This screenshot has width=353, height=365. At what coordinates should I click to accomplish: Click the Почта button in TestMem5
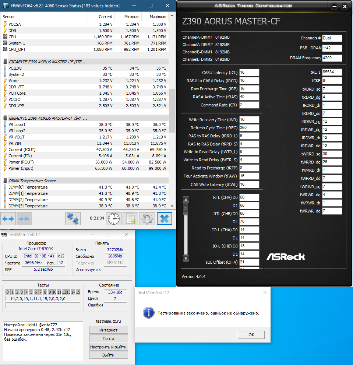[109, 338]
